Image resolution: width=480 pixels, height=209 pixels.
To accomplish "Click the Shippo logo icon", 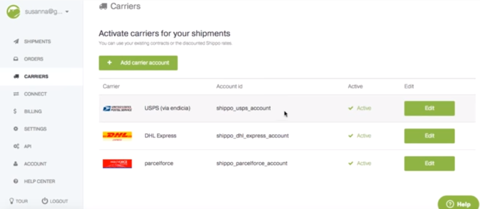I will click(x=13, y=11).
